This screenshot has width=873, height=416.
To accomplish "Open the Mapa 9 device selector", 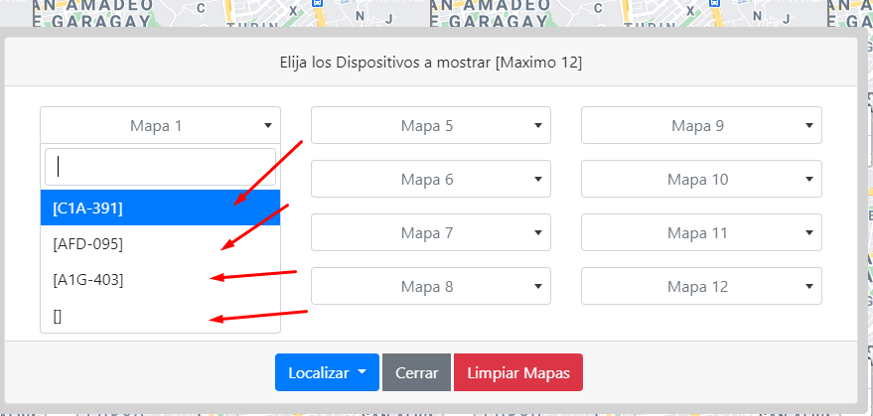I will click(x=700, y=126).
